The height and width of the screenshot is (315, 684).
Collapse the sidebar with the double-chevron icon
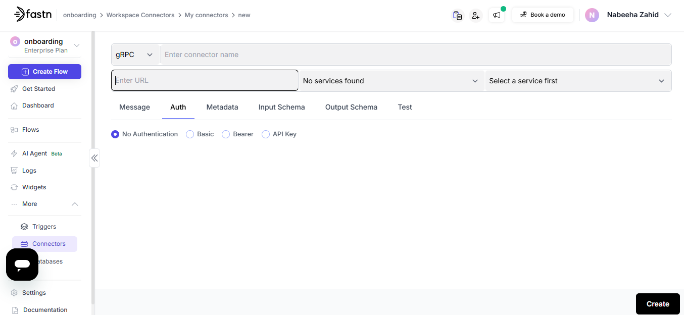point(94,158)
